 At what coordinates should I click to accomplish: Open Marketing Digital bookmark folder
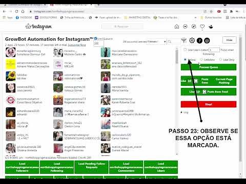tap(138, 17)
